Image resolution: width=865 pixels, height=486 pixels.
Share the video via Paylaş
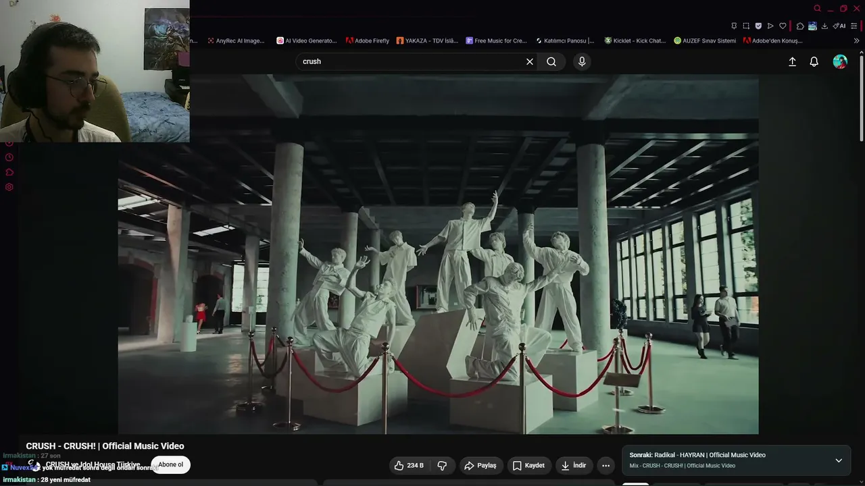pyautogui.click(x=480, y=466)
